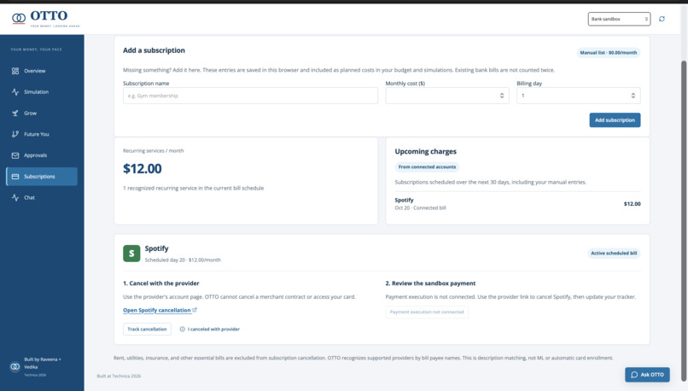The width and height of the screenshot is (688, 391).
Task: Open the Bank sandbox dropdown
Action: pyautogui.click(x=619, y=19)
